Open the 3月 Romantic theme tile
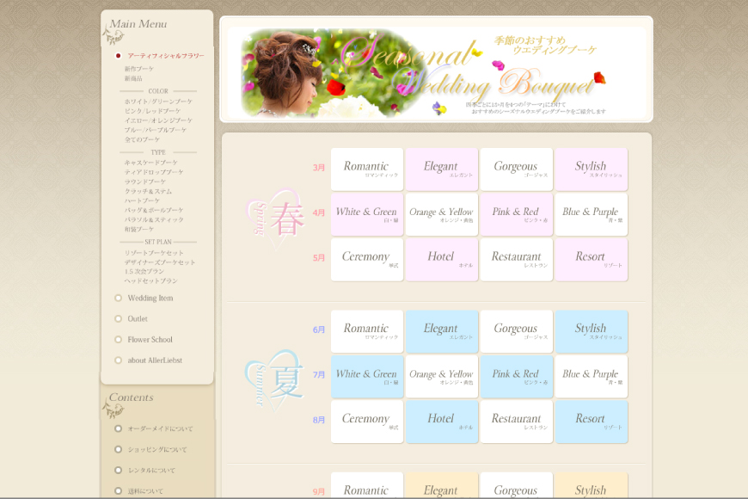The width and height of the screenshot is (748, 499). [367, 169]
